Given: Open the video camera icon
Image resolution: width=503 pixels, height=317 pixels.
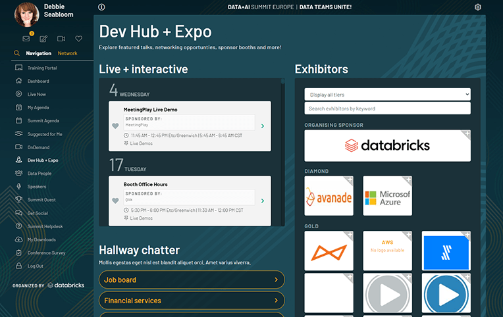Looking at the screenshot, I should 61,39.
